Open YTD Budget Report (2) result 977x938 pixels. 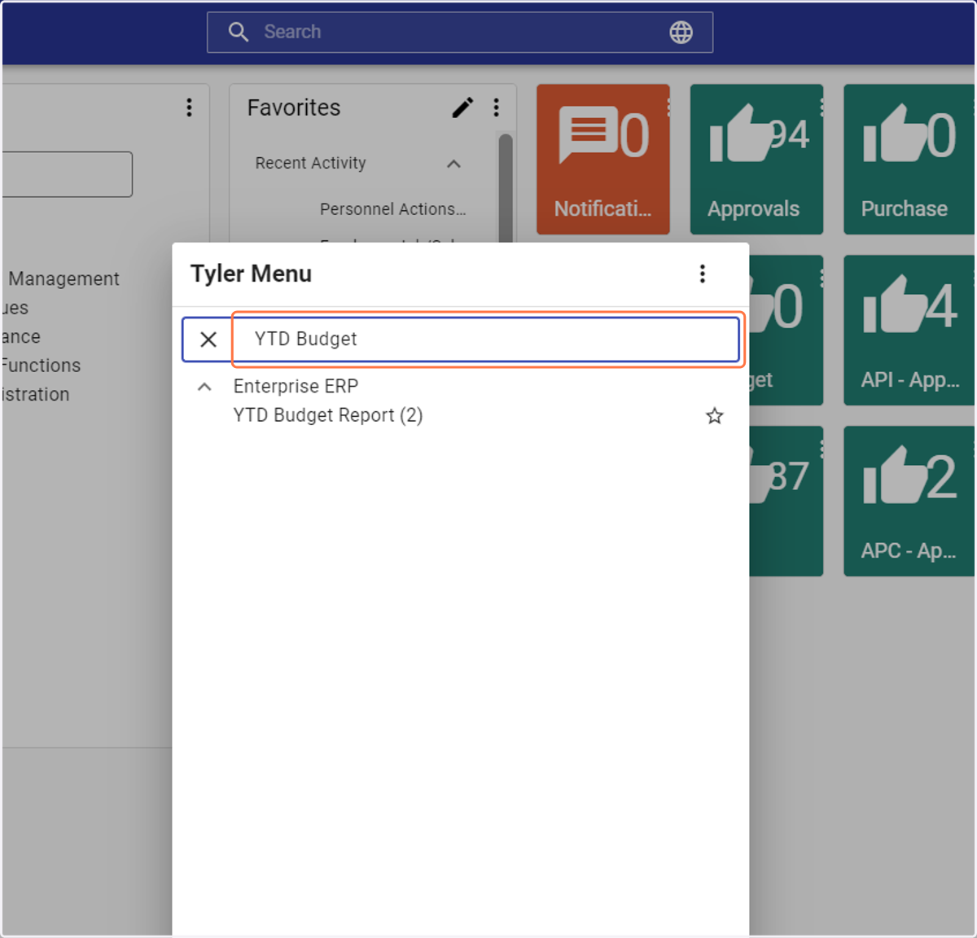(328, 415)
